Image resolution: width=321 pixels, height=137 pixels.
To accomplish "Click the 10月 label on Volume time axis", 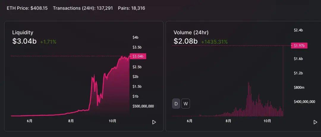I will pos(267,121).
